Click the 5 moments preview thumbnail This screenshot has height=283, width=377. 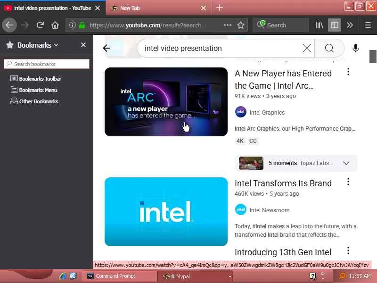point(251,163)
